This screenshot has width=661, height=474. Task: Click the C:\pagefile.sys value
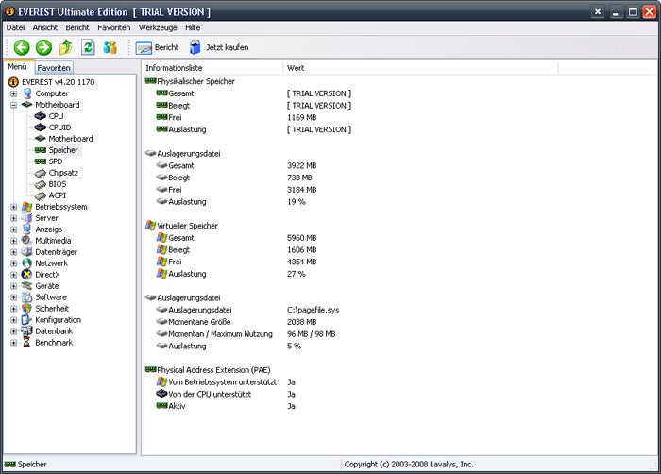coord(313,310)
